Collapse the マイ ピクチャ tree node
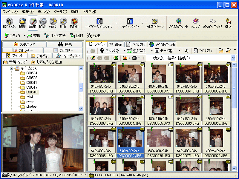This screenshot has width=239, height=179. point(12,68)
